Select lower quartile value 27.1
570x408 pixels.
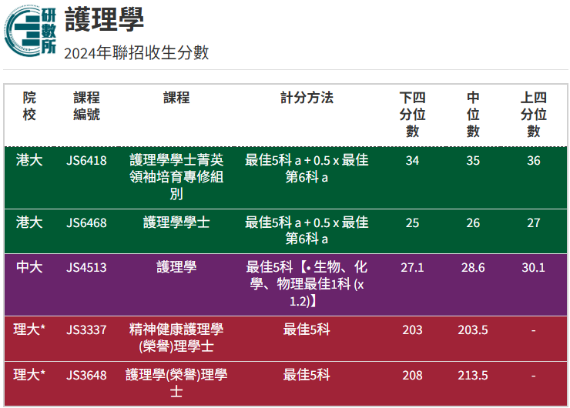coord(412,268)
